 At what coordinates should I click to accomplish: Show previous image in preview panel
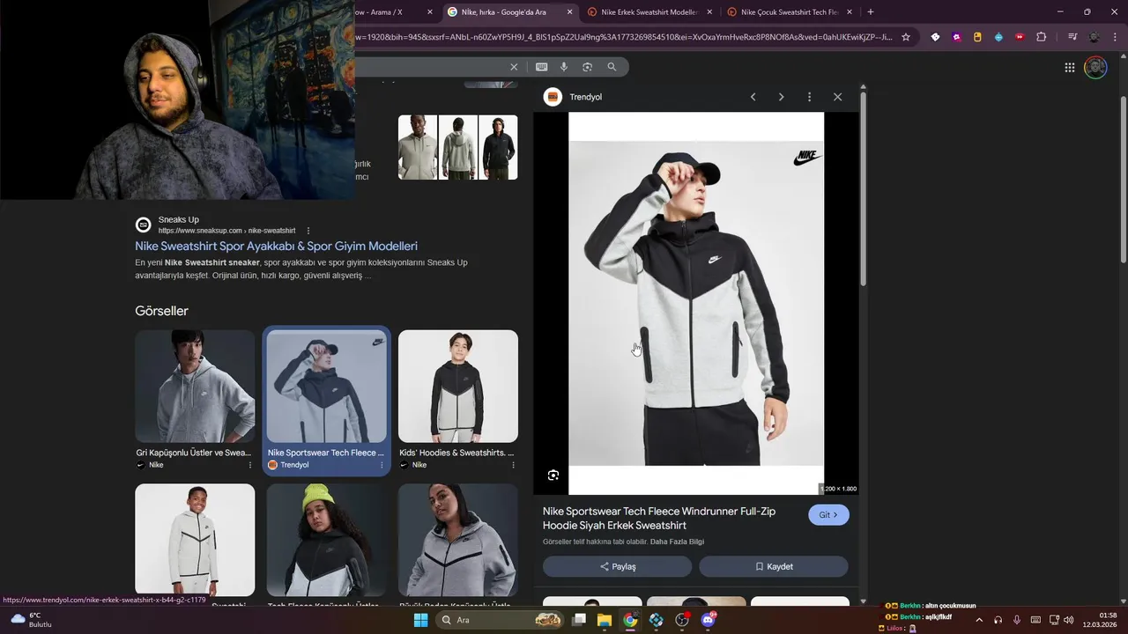coord(753,97)
